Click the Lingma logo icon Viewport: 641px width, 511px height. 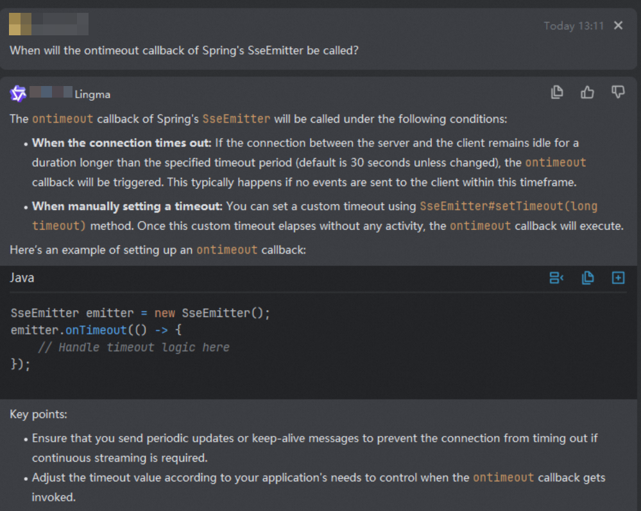pos(18,94)
